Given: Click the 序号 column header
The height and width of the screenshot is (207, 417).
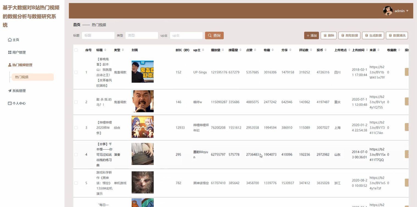Looking at the screenshot, I should 88,50.
